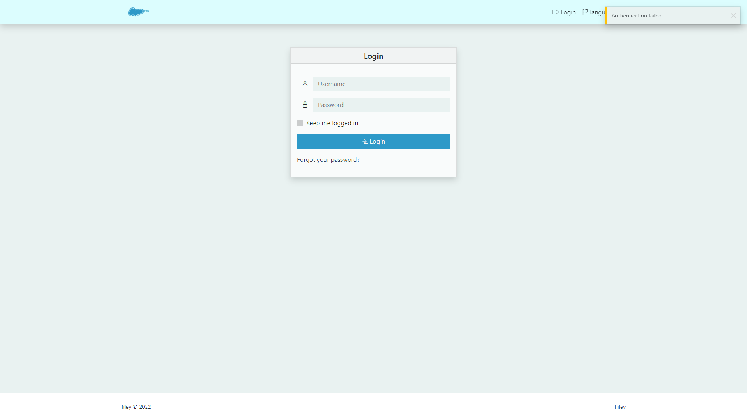Click the "Keep me logged in" label
This screenshot has height=420, width=747.
pyautogui.click(x=332, y=123)
